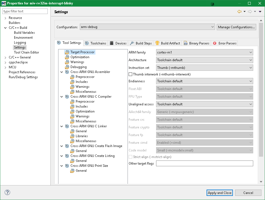Click the Other target flags input field
The width and height of the screenshot is (265, 200).
204,163
